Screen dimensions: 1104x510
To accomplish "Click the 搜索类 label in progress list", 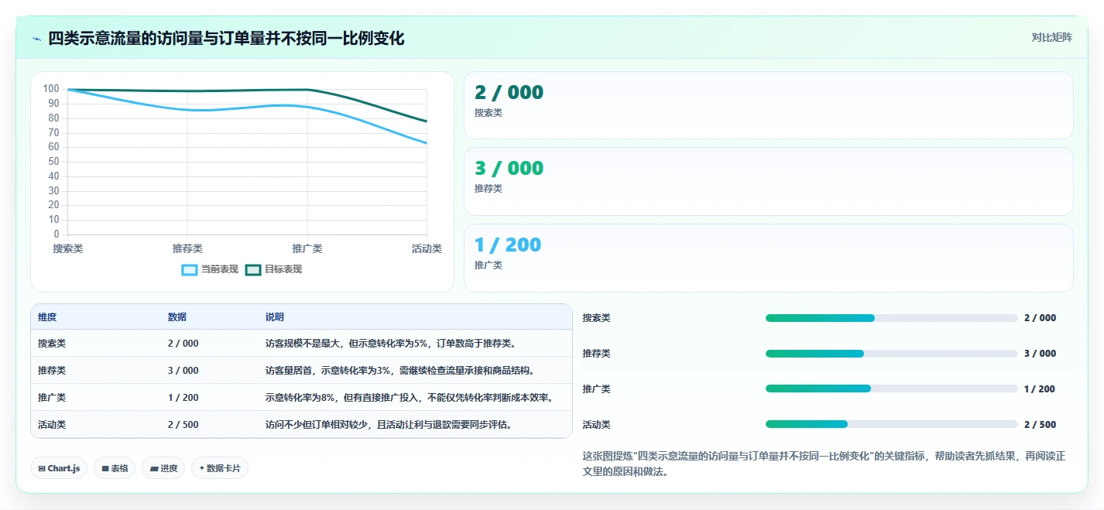I will pos(597,318).
